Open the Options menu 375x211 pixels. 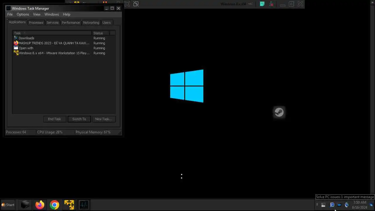click(x=23, y=14)
